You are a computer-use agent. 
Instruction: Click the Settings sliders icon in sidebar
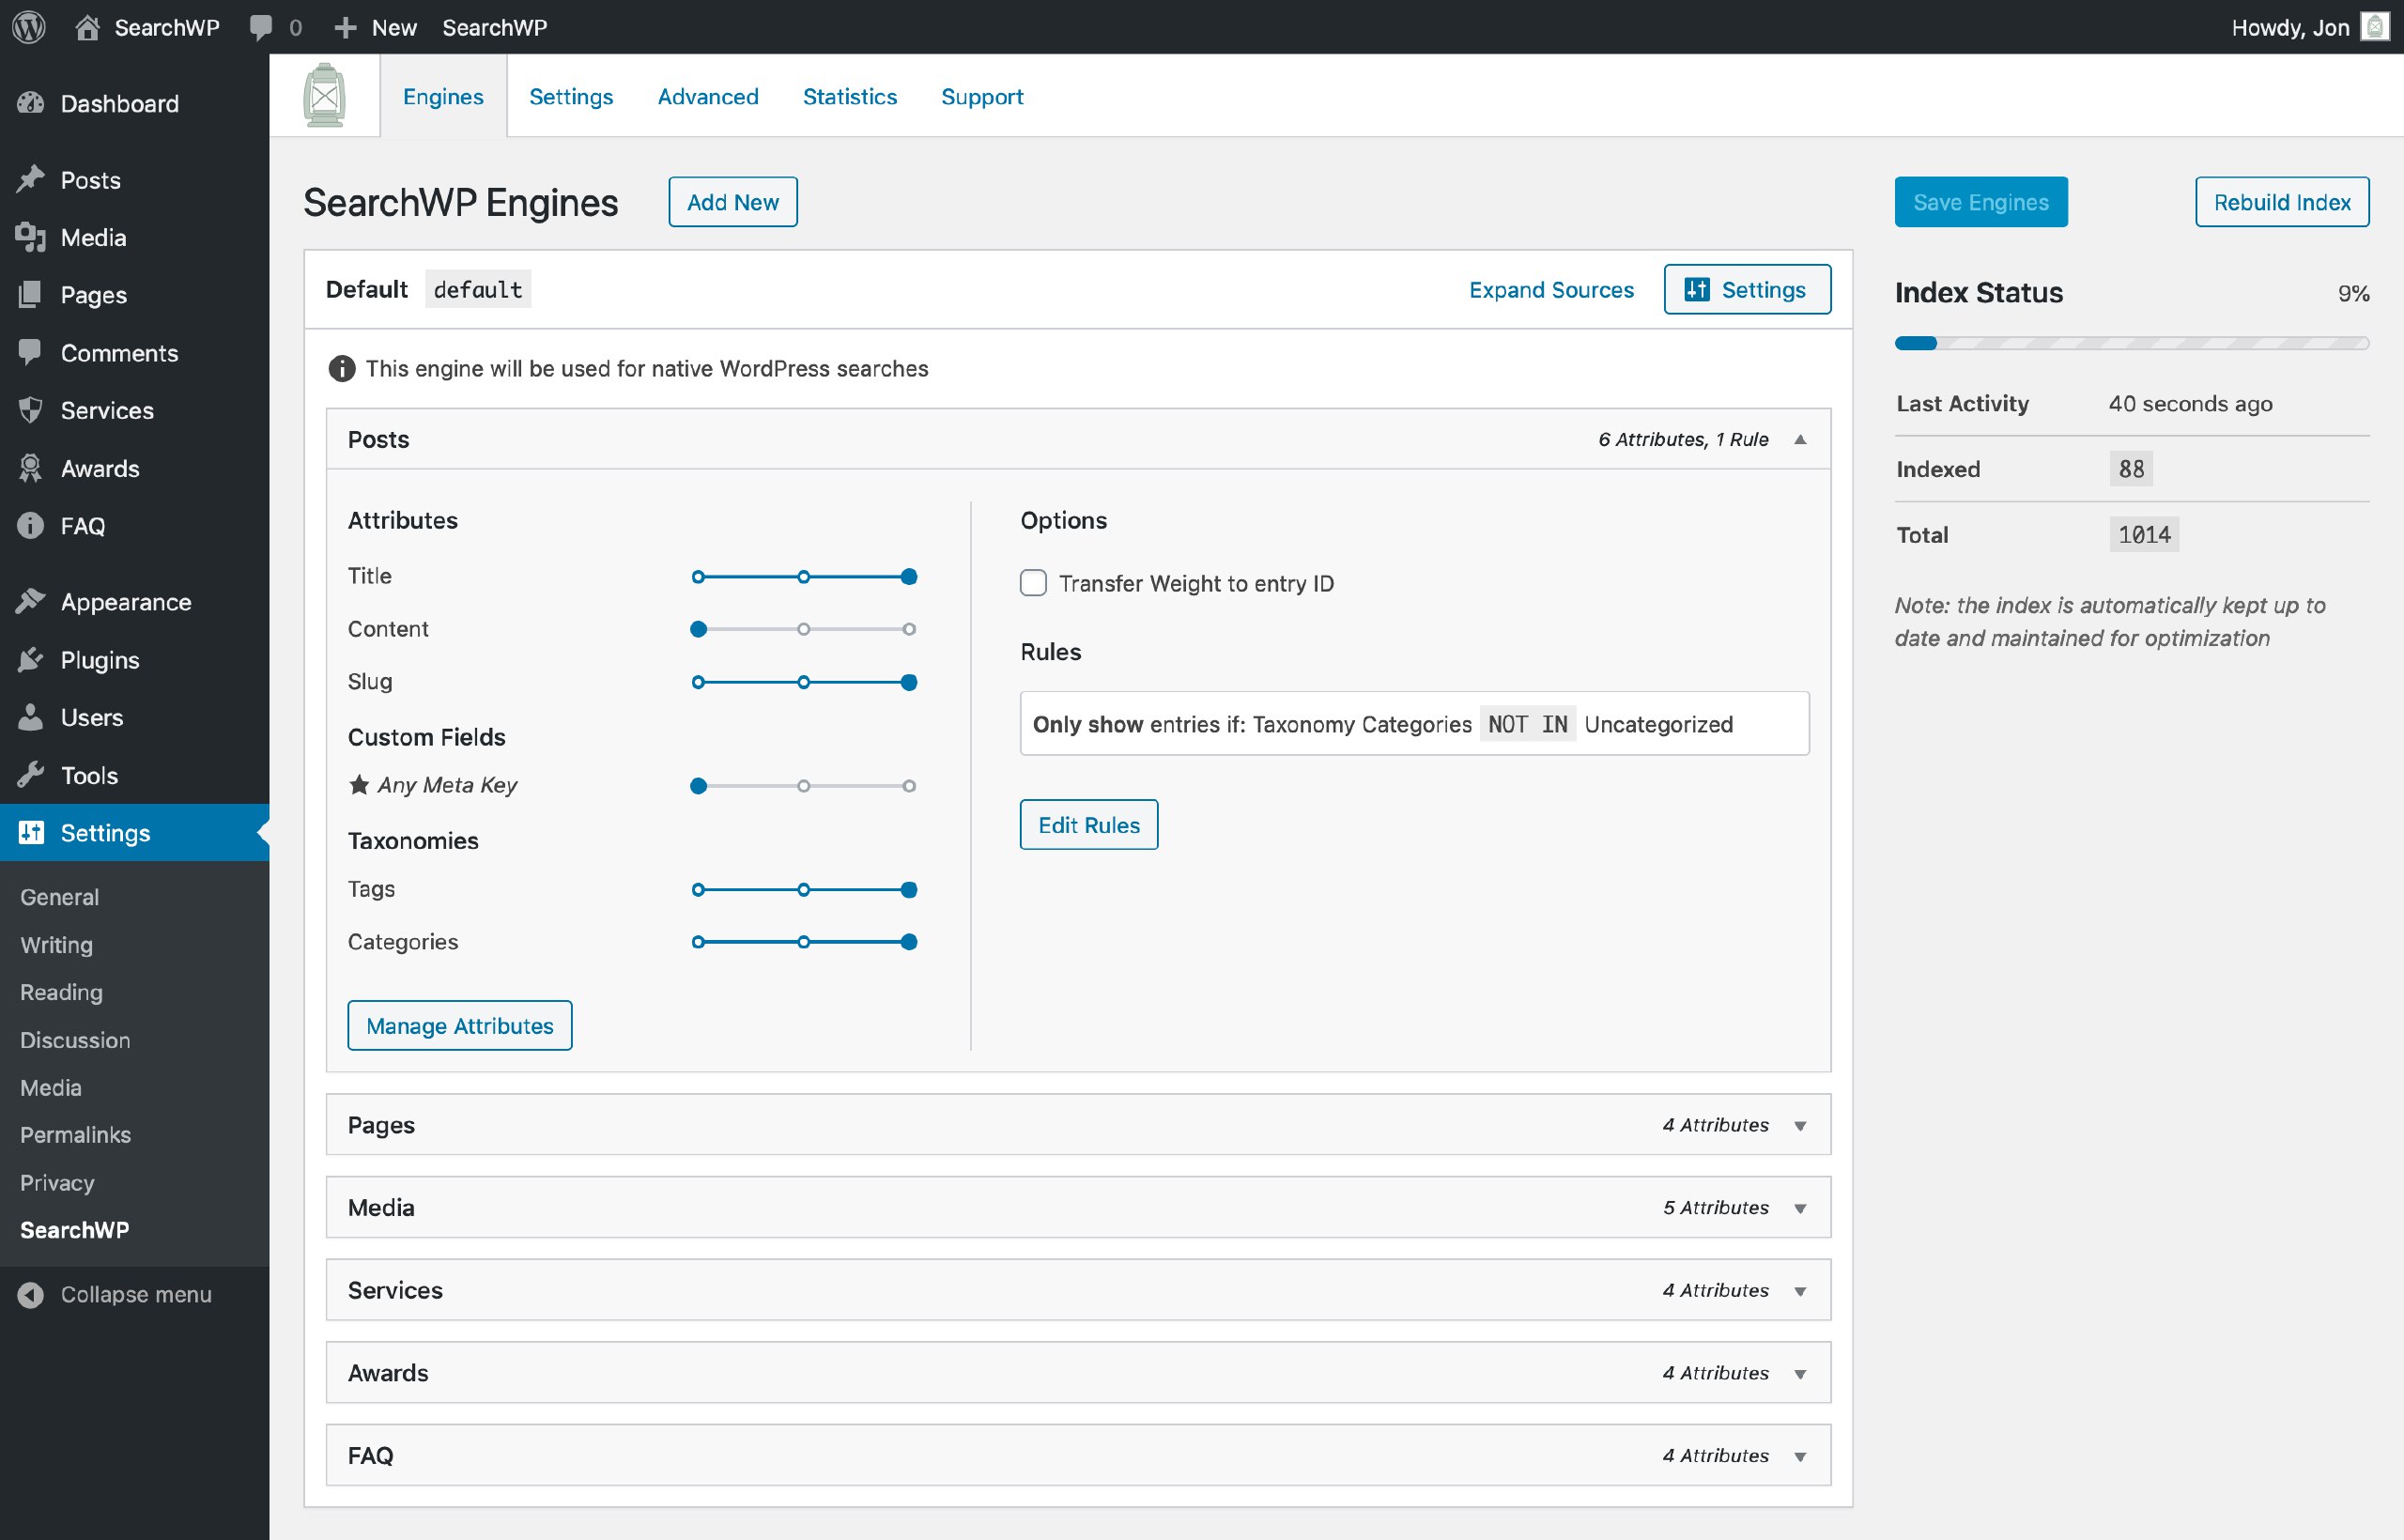pos(31,832)
